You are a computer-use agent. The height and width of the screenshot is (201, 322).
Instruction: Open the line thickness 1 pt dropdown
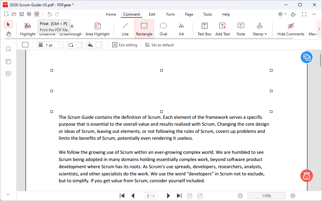[53, 45]
